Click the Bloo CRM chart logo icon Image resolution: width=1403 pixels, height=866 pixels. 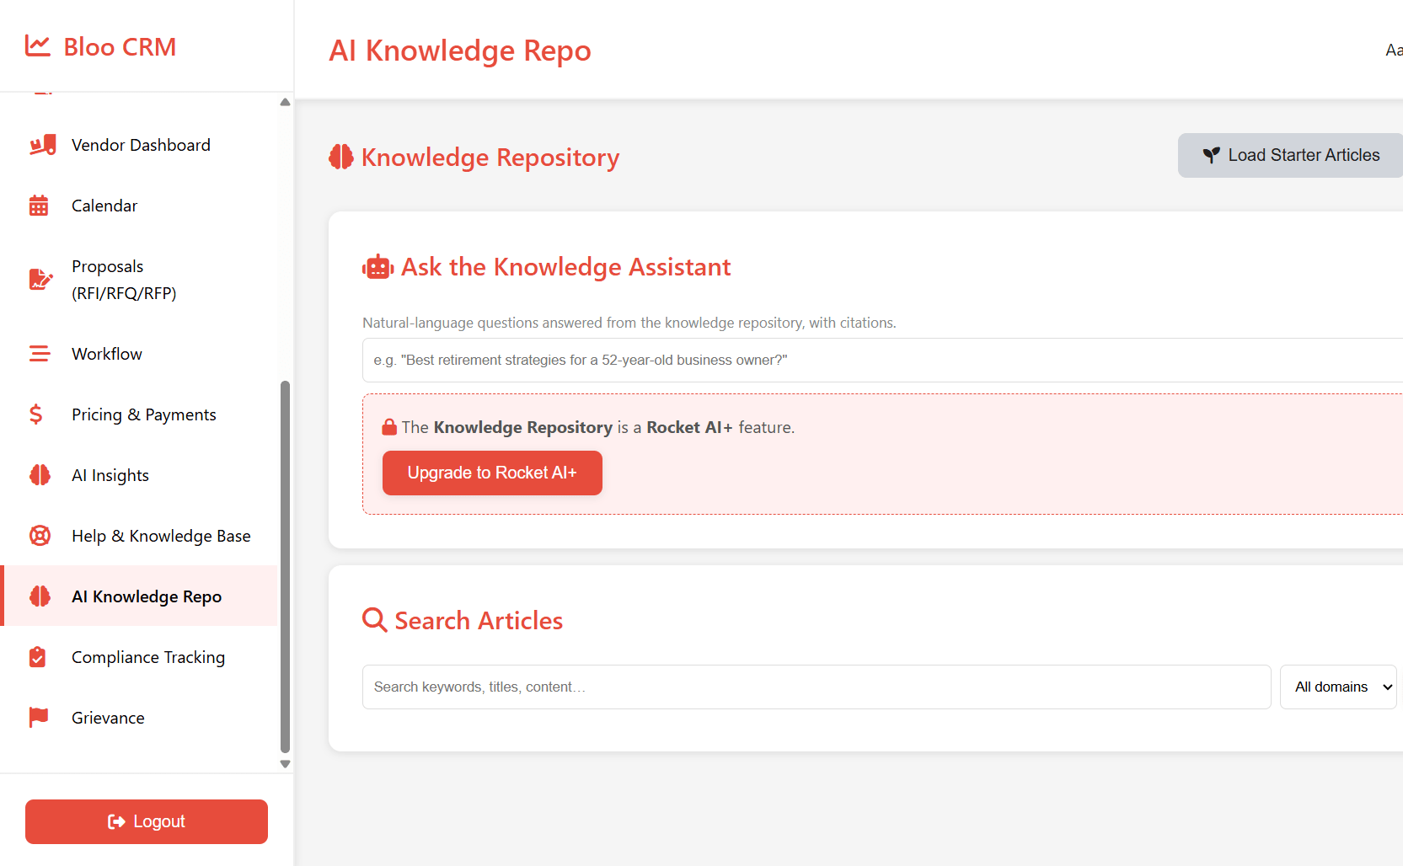pyautogui.click(x=38, y=46)
